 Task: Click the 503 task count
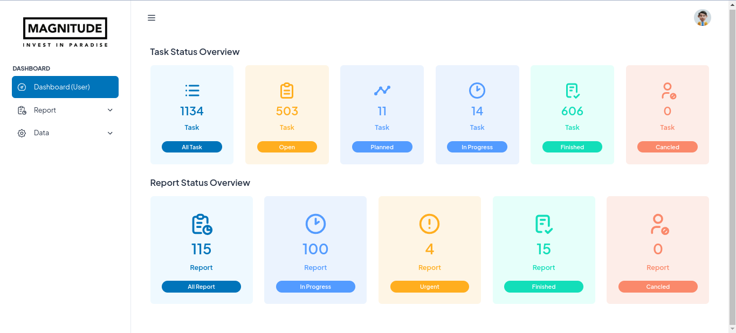pyautogui.click(x=287, y=111)
